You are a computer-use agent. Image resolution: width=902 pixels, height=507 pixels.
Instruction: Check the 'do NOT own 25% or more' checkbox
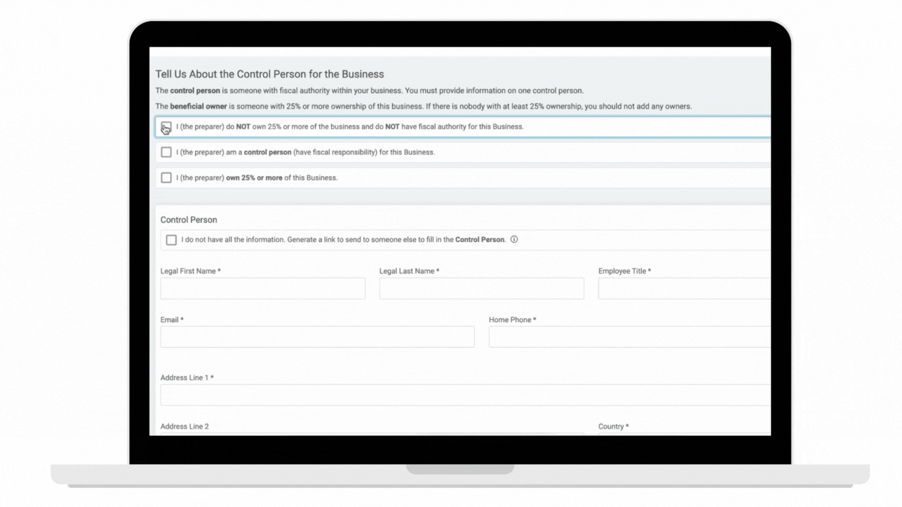click(x=166, y=127)
